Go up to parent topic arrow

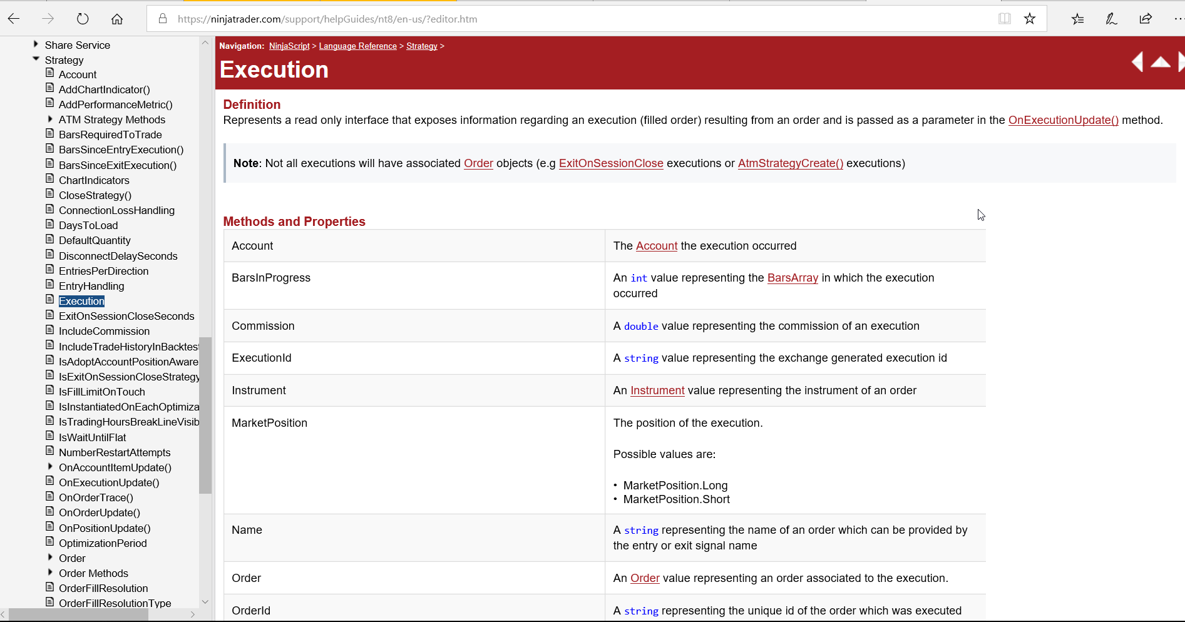(x=1161, y=62)
